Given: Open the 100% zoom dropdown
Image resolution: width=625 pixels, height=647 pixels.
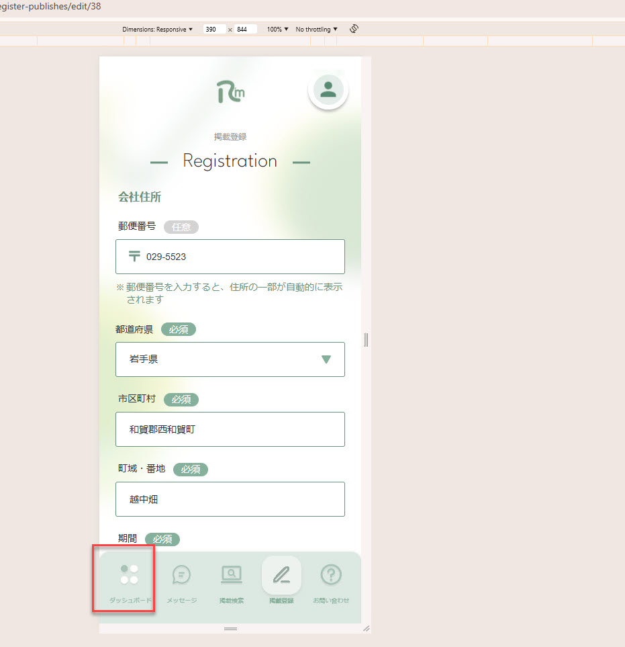Looking at the screenshot, I should point(277,30).
